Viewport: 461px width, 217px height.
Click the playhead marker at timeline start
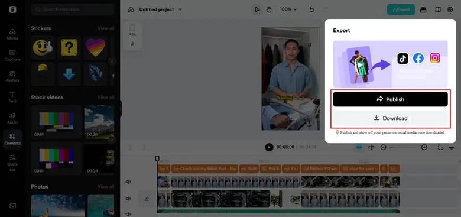[x=157, y=158]
